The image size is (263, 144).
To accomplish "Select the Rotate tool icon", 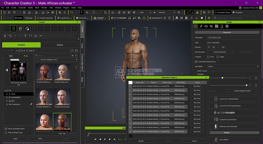I will 94,13.
